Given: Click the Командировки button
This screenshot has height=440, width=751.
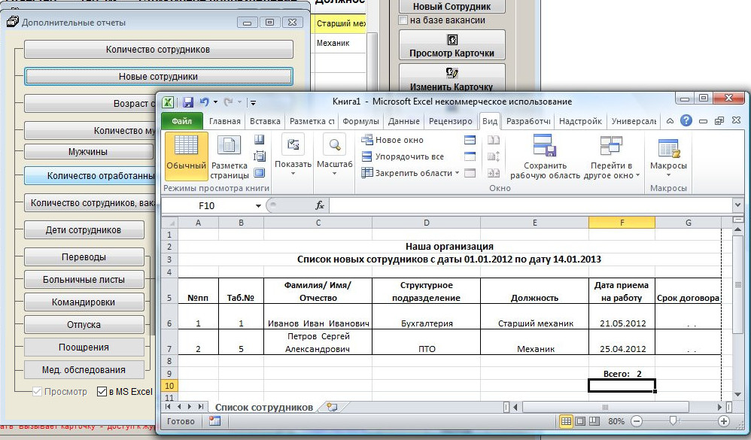Looking at the screenshot, I should 84,302.
